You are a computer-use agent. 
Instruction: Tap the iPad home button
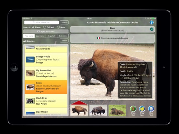click(14, 67)
